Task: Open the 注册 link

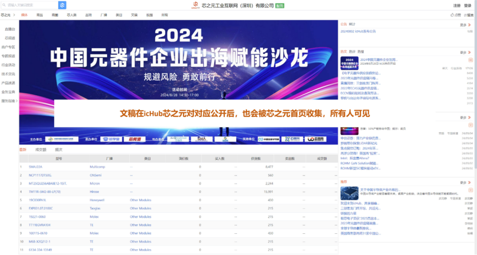Action: (x=457, y=6)
